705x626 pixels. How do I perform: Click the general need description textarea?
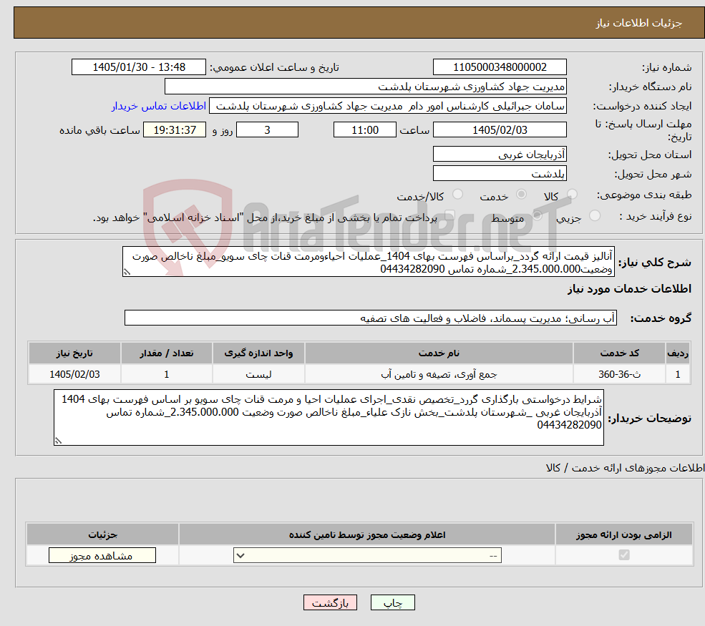[x=368, y=262]
